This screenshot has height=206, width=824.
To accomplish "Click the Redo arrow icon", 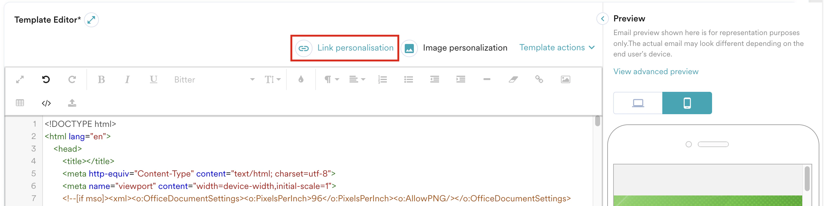I will pos(72,79).
